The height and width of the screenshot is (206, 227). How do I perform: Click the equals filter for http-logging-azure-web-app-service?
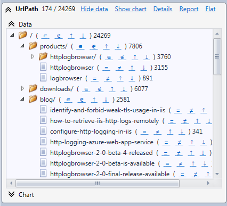166,143
